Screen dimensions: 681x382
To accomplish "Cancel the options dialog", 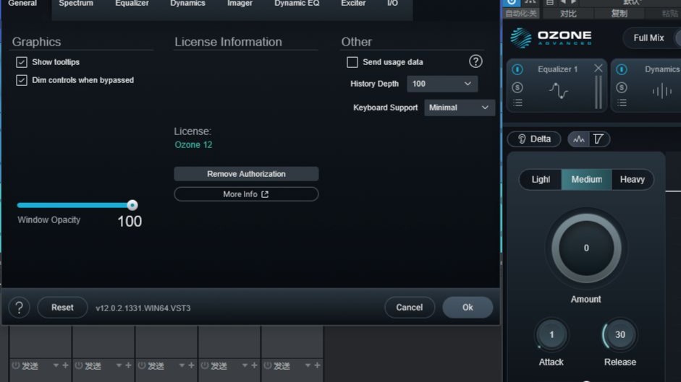I will pyautogui.click(x=409, y=308).
